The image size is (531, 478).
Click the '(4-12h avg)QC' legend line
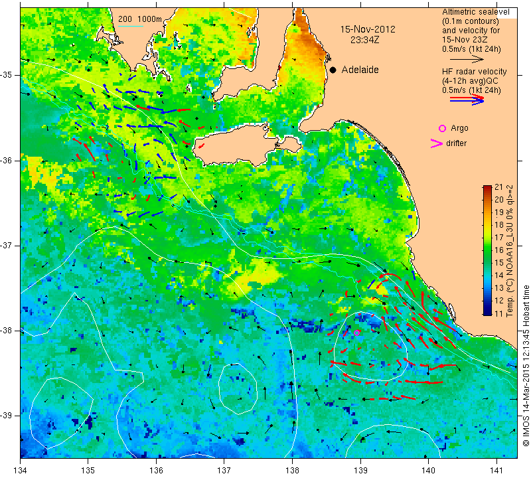coord(470,81)
